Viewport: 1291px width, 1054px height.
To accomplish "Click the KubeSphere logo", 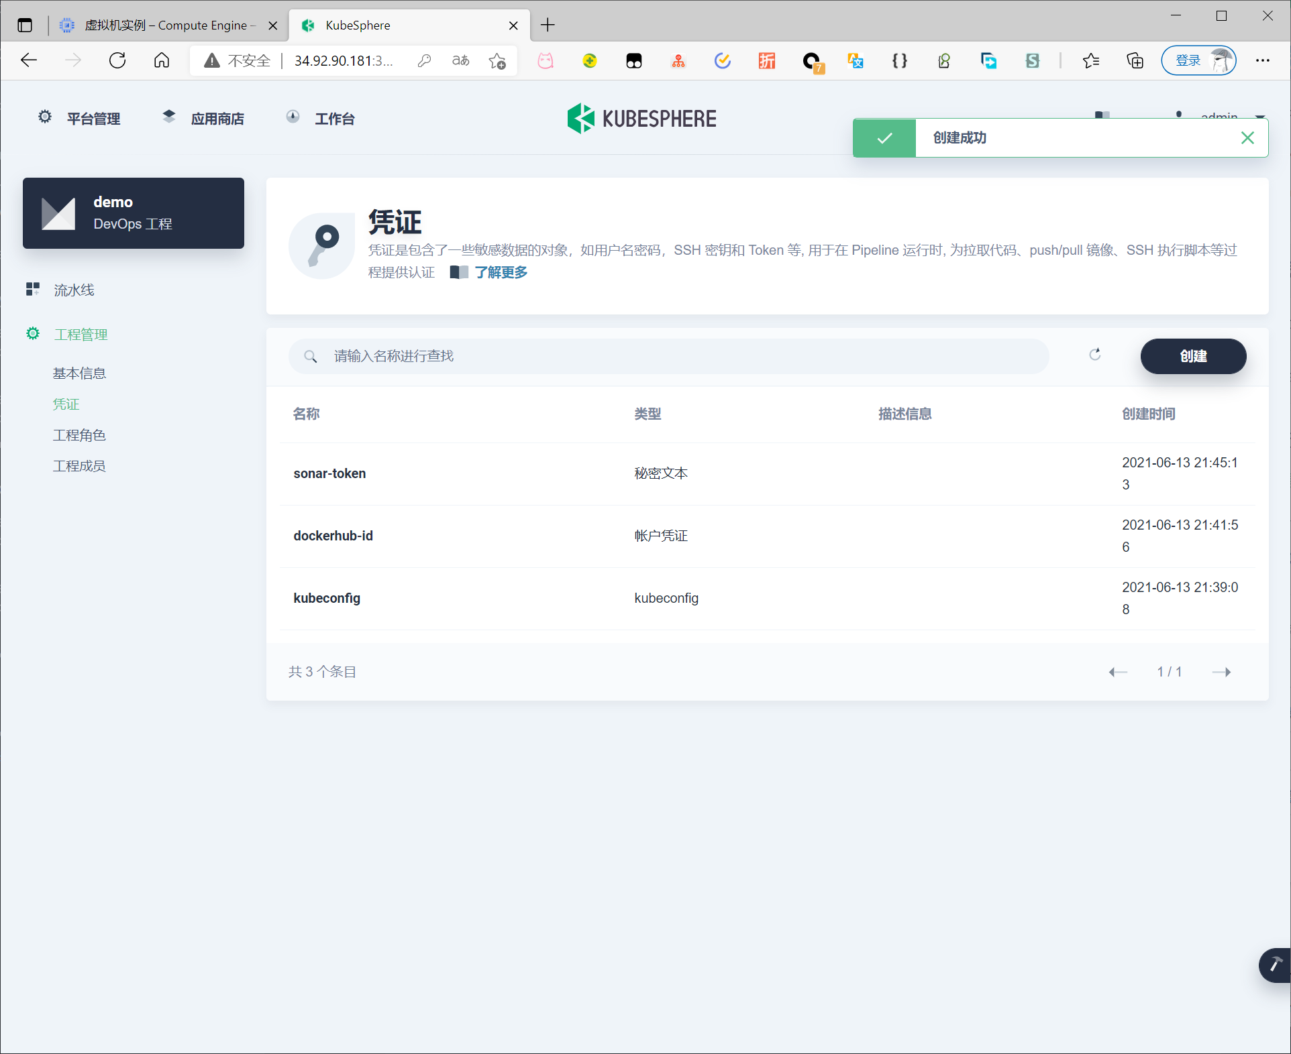I will point(641,119).
